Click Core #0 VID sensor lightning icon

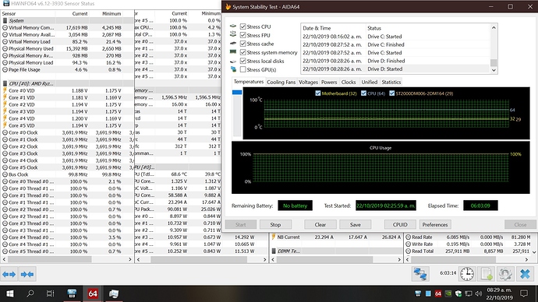click(x=5, y=90)
